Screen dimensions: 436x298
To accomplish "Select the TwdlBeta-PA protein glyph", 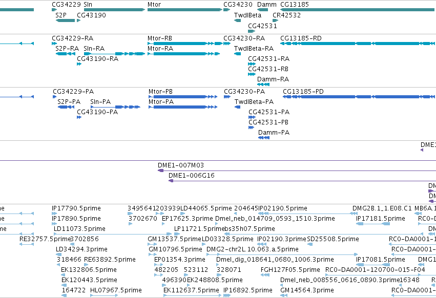I will [237, 107].
